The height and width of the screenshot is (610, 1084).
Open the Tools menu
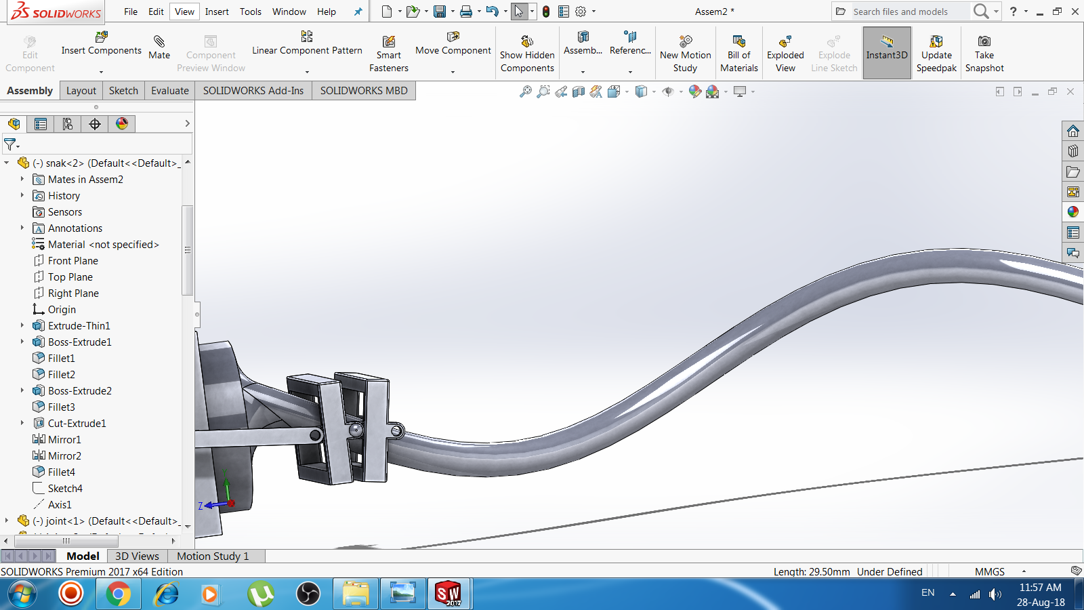click(x=251, y=12)
